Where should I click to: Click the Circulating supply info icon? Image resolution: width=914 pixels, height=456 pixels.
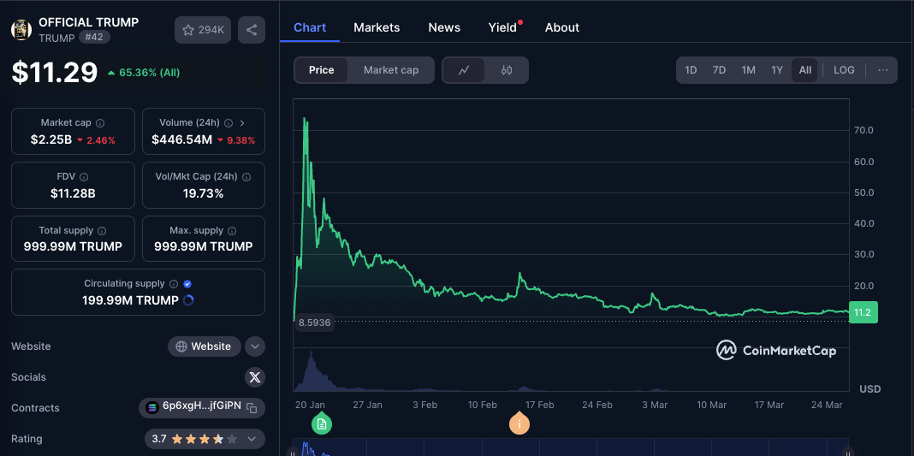click(x=174, y=284)
